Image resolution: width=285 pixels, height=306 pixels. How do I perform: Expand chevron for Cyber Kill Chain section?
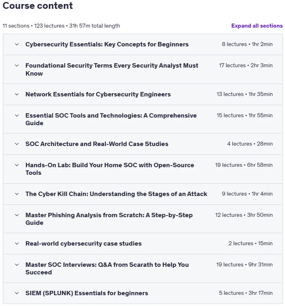tap(17, 194)
